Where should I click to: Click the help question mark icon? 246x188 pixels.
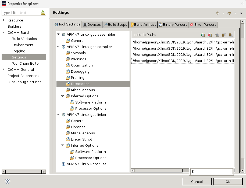point(7,181)
